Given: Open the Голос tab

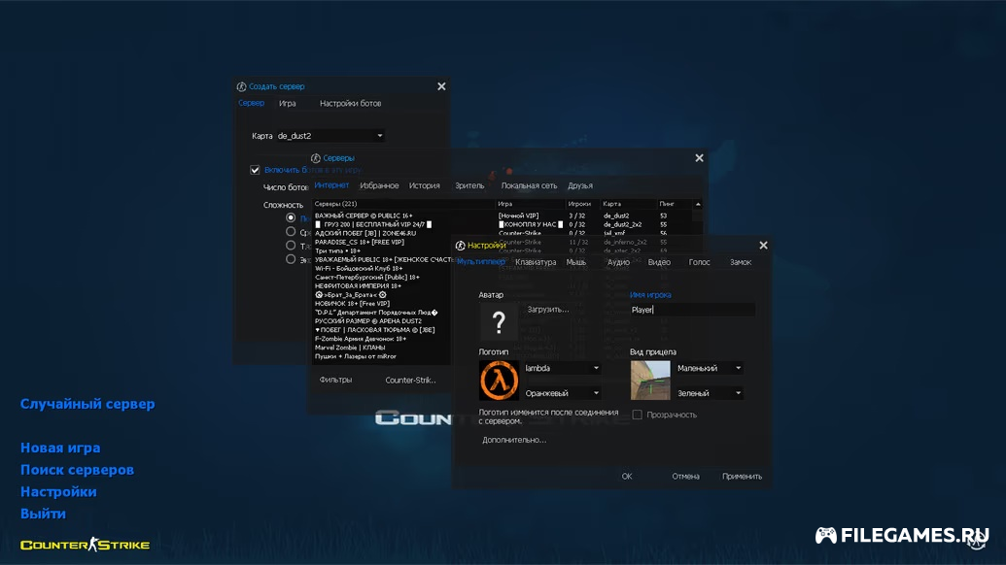Looking at the screenshot, I should pos(699,262).
